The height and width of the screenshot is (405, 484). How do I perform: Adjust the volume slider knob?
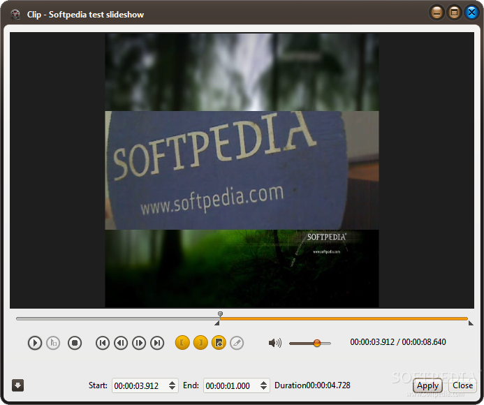(316, 343)
